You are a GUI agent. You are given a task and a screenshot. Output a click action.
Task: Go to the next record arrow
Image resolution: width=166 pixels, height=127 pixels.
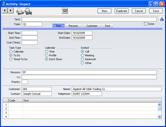pyautogui.click(x=11, y=11)
